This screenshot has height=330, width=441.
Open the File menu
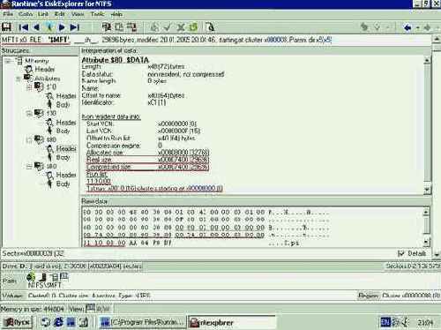pos(8,14)
